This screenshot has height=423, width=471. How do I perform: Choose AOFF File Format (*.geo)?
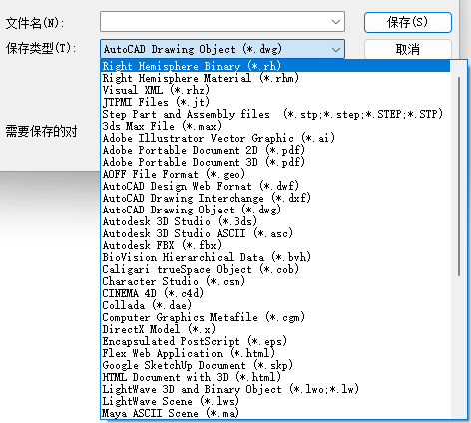tap(276, 174)
